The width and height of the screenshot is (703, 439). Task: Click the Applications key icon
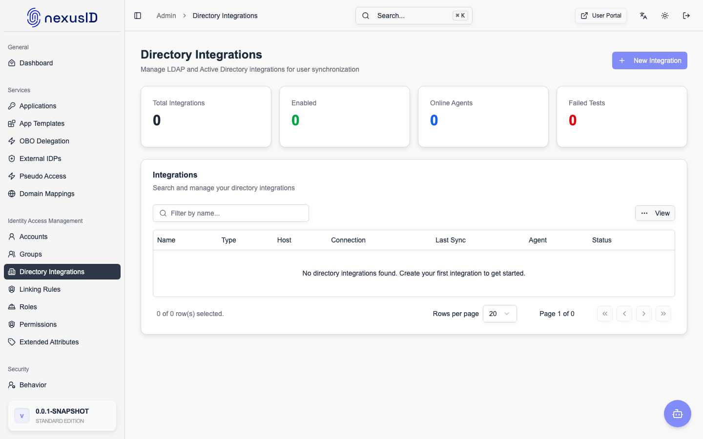tap(12, 106)
